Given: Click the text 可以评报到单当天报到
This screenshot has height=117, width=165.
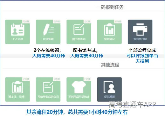Looking at the screenshot, I should coord(142,58).
